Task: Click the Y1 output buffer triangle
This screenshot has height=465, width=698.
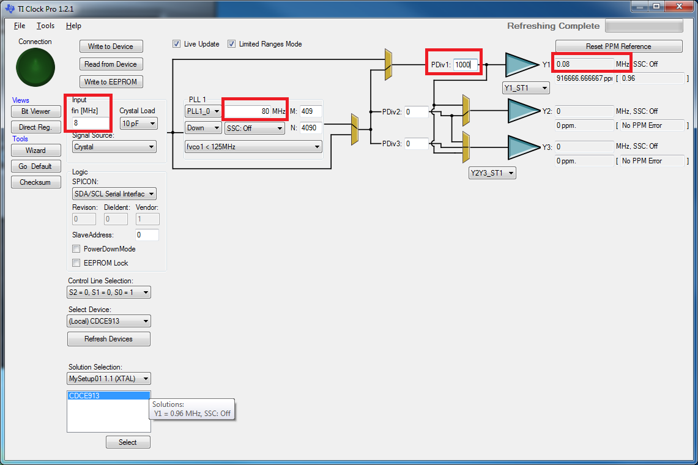Action: pyautogui.click(x=521, y=65)
